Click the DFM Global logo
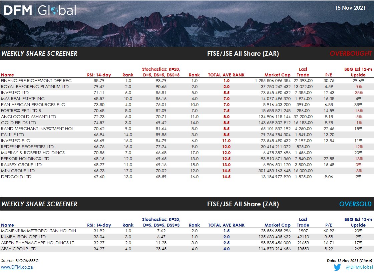 [x=40, y=10]
